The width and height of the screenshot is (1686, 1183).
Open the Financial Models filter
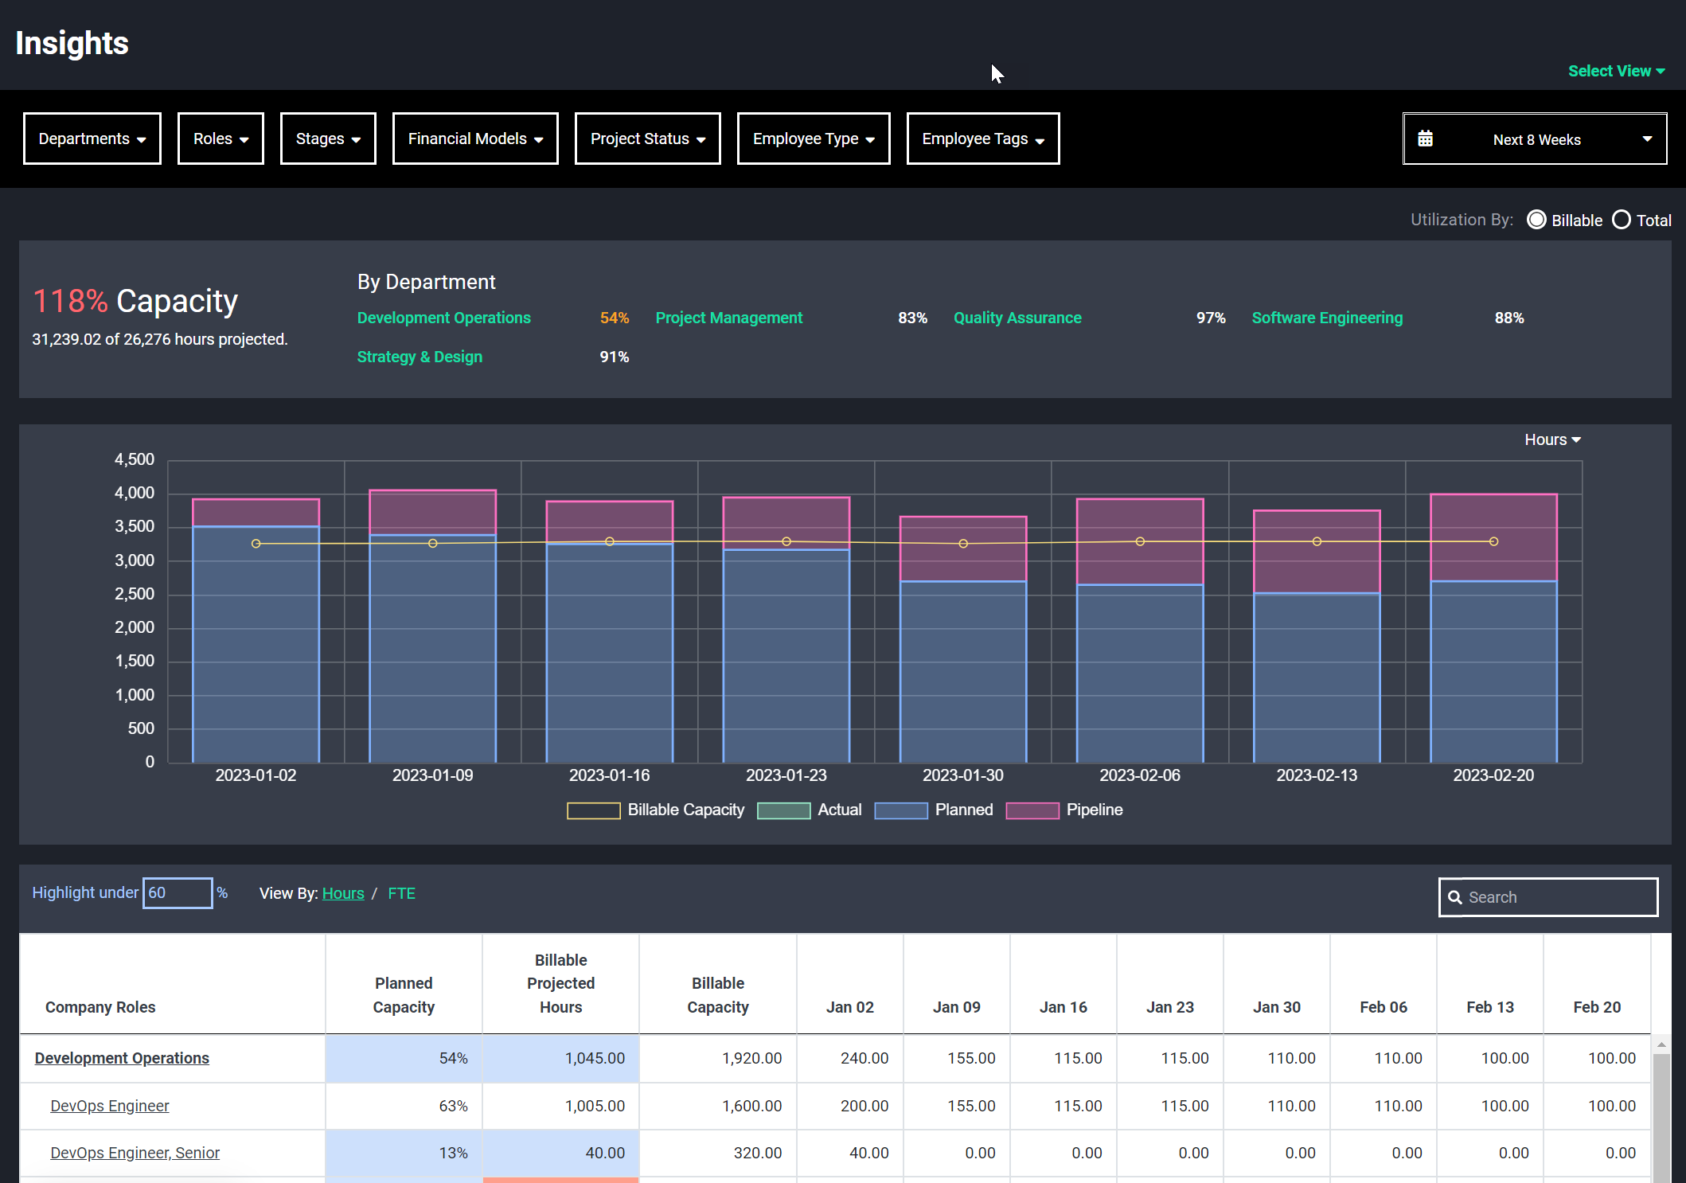pos(474,138)
